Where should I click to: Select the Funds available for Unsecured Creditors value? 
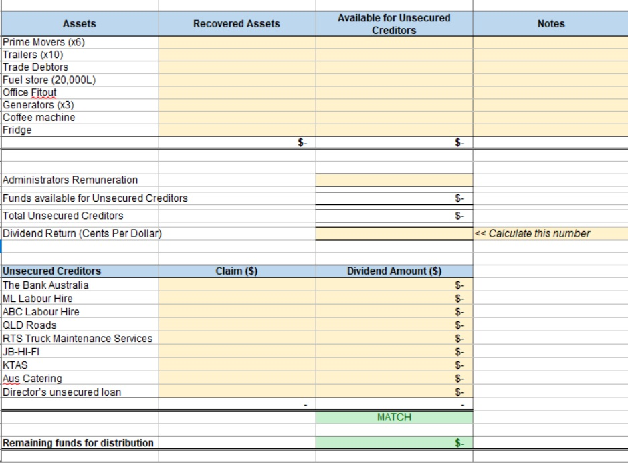pyautogui.click(x=394, y=198)
